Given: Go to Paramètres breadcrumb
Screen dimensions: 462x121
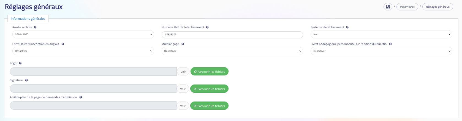Looking at the screenshot, I should [407, 7].
